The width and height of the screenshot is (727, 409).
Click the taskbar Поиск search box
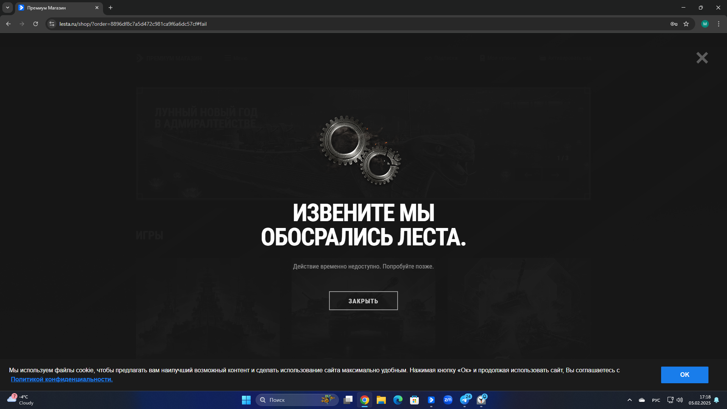coord(297,400)
